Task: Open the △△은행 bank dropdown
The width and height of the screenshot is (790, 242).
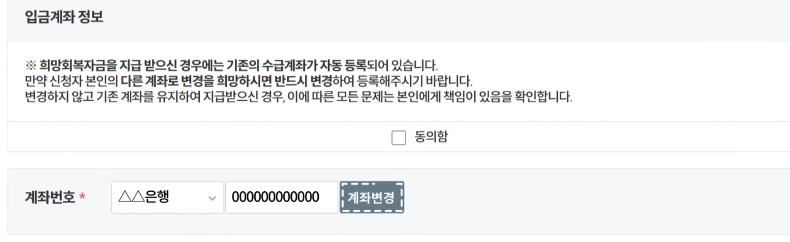Action: point(167,197)
